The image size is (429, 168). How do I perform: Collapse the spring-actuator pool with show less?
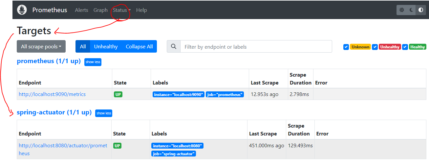[x=104, y=113]
